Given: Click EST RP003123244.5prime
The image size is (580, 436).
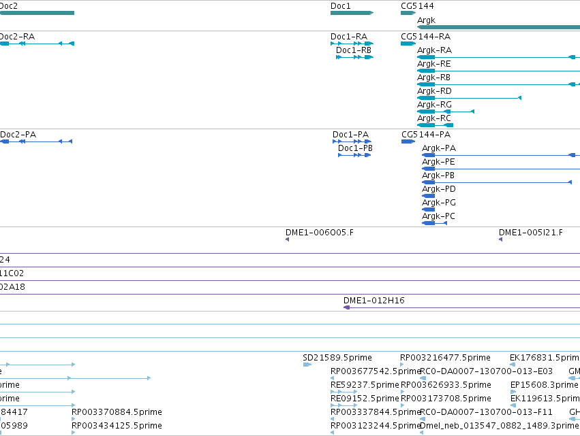Looking at the screenshot, I should [x=332, y=433].
